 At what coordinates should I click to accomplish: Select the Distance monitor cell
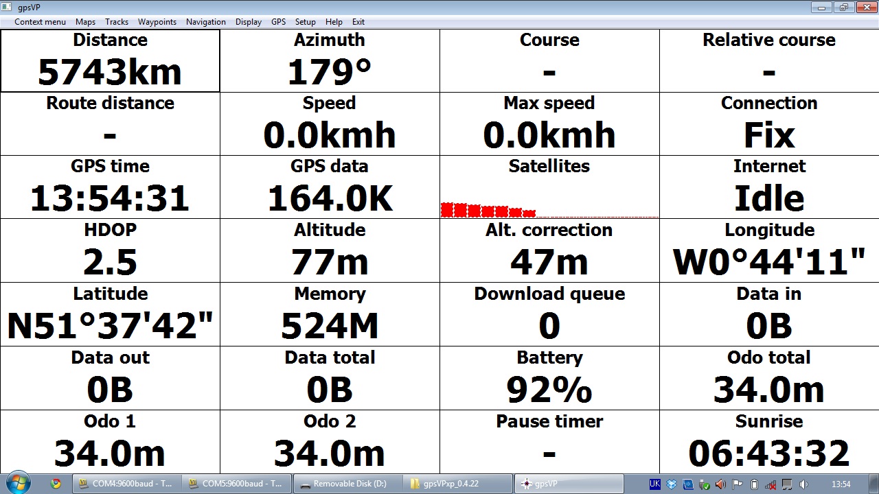[110, 61]
